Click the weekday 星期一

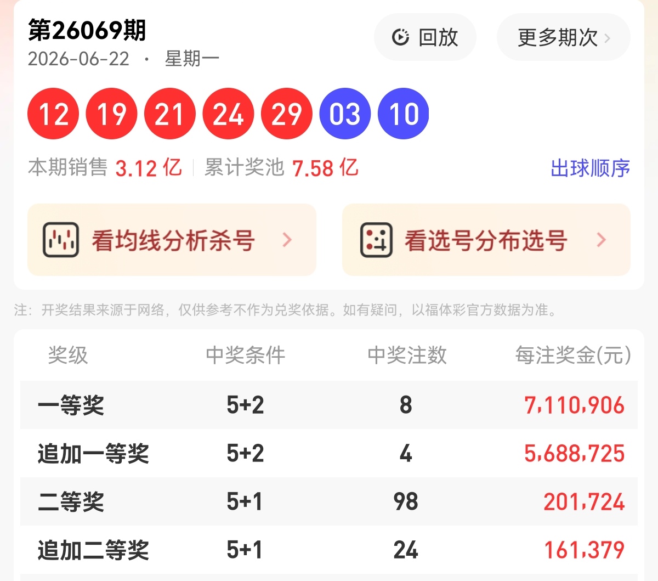point(192,59)
